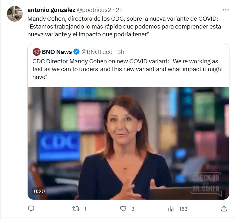The image size is (237, 220).
Task: Click the BNO News logo avatar
Action: tap(36, 52)
